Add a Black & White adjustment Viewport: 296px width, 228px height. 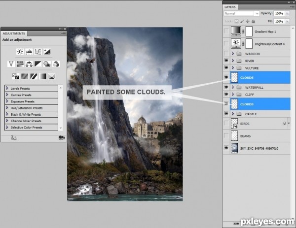pos(38,64)
